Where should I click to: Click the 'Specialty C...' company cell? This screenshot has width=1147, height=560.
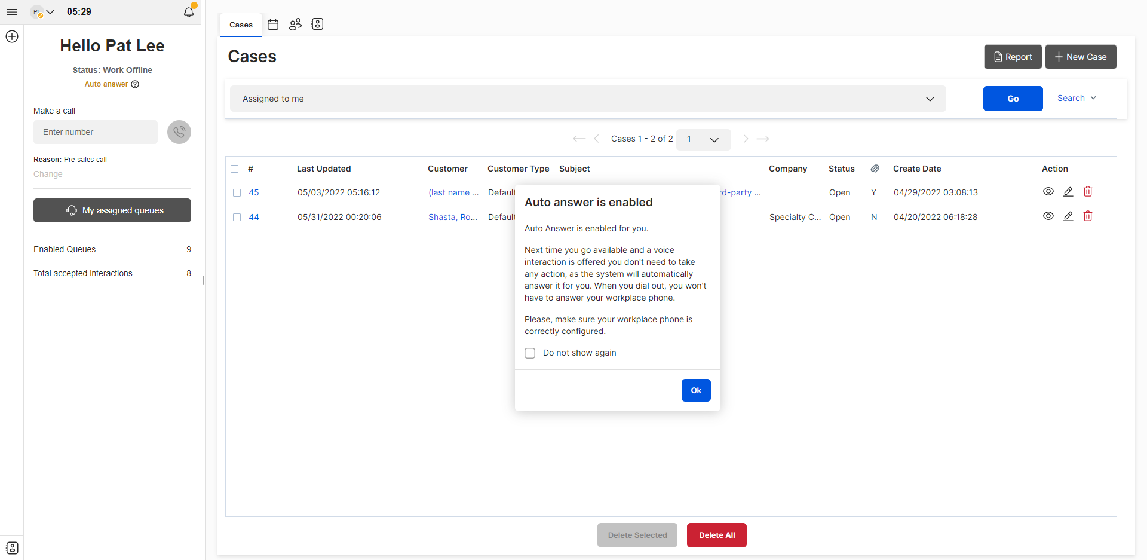click(795, 217)
